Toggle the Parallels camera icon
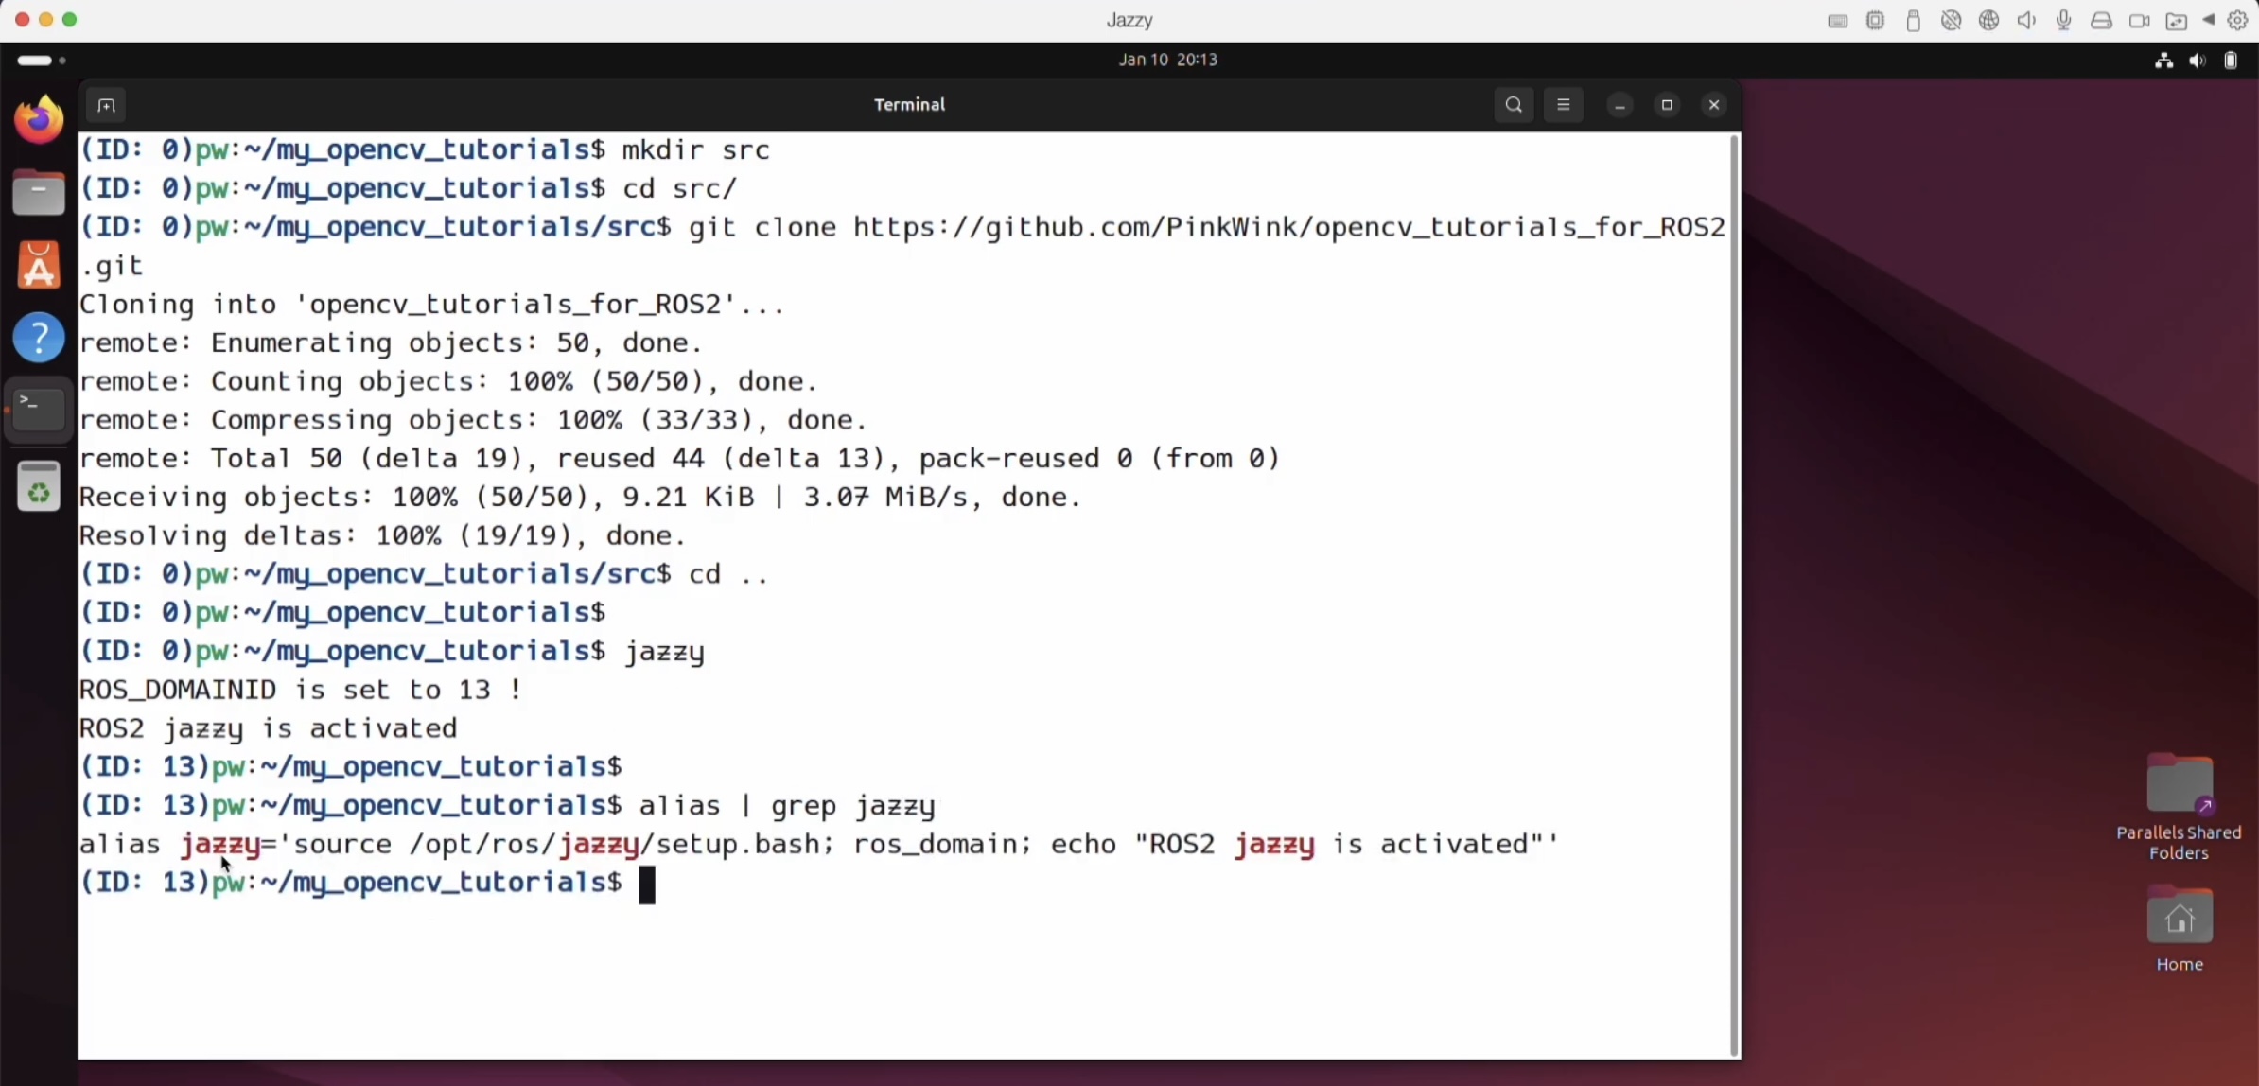 tap(2139, 21)
